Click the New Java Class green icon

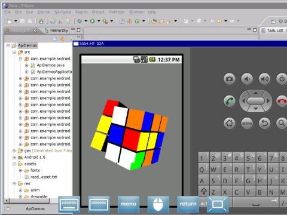[x=137, y=21]
